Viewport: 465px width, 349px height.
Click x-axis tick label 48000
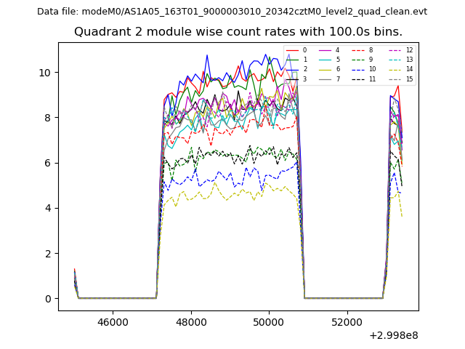[x=191, y=321]
